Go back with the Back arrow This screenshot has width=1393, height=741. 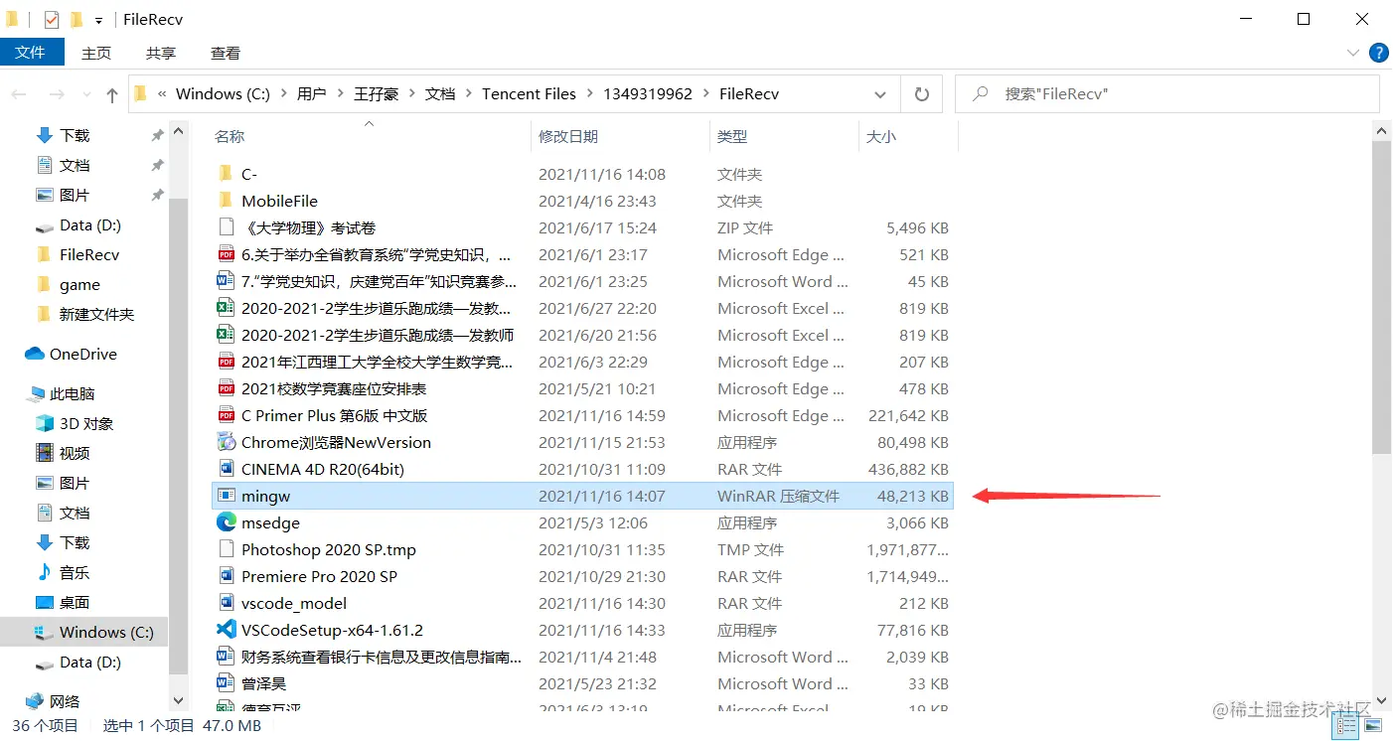19,94
